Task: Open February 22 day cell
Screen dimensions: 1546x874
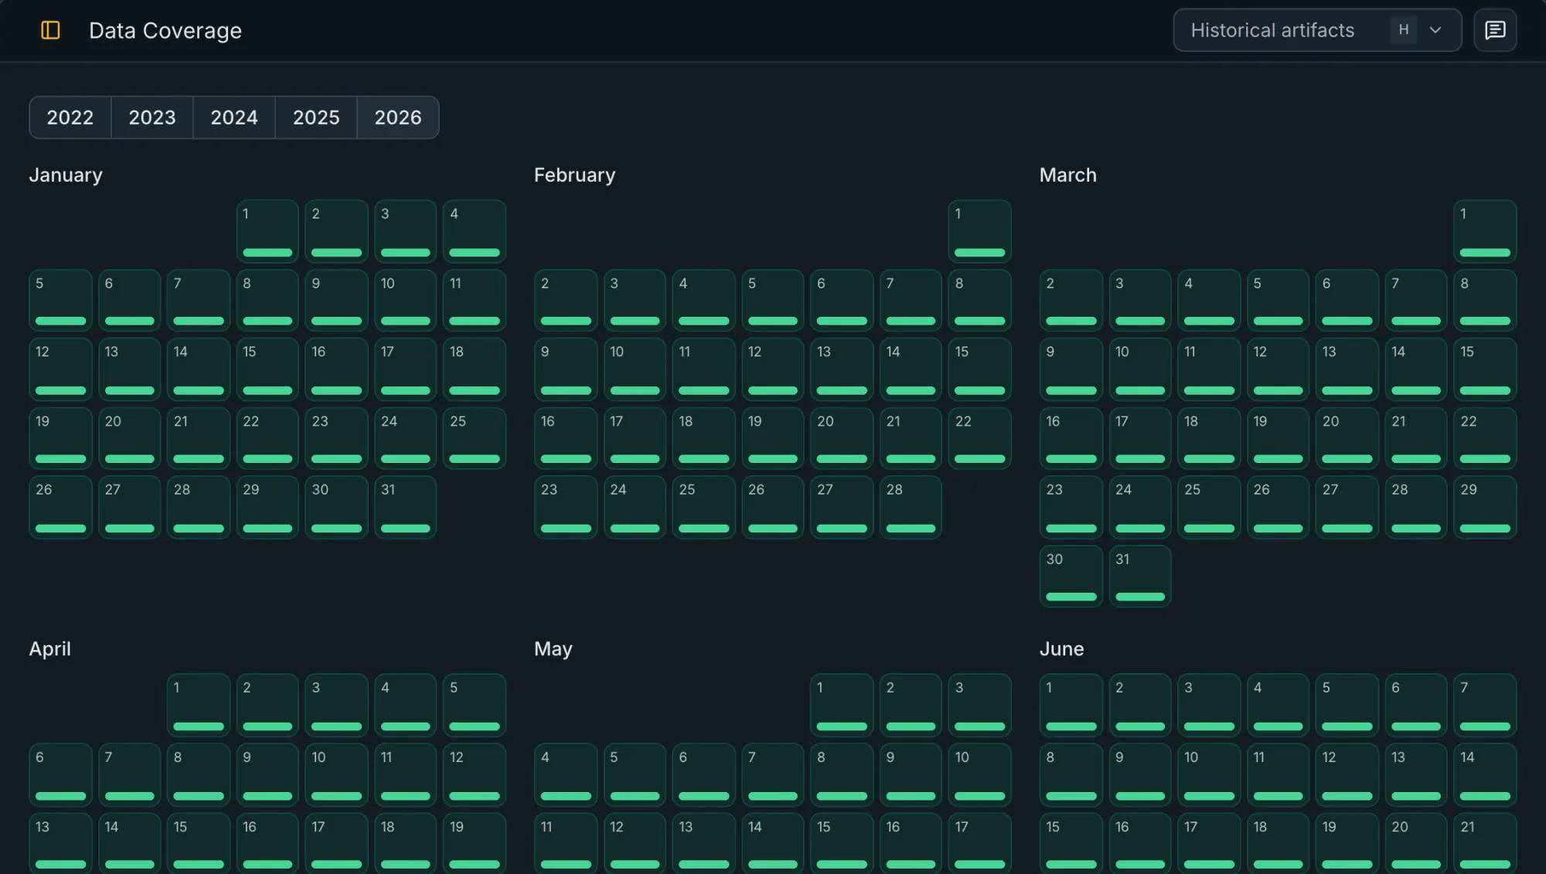Action: click(979, 438)
